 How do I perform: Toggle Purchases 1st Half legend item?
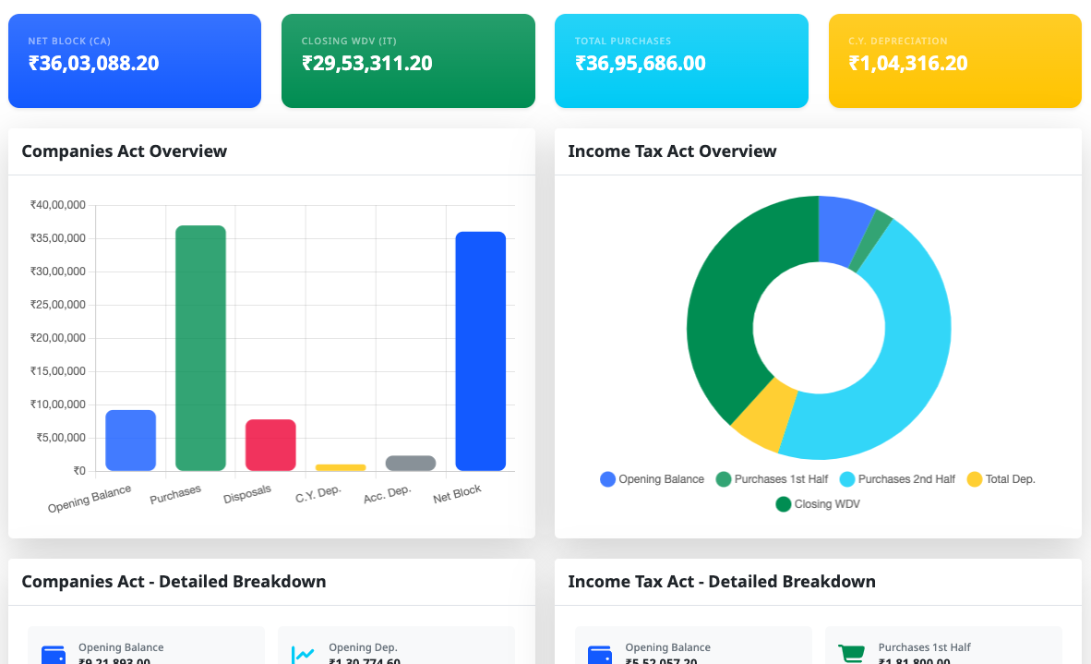point(772,479)
